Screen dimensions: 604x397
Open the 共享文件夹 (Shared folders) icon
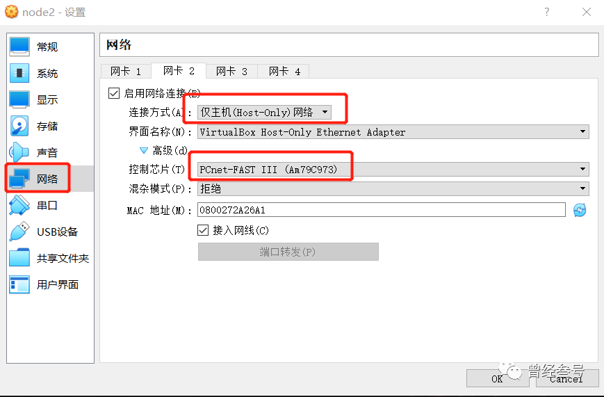[19, 258]
